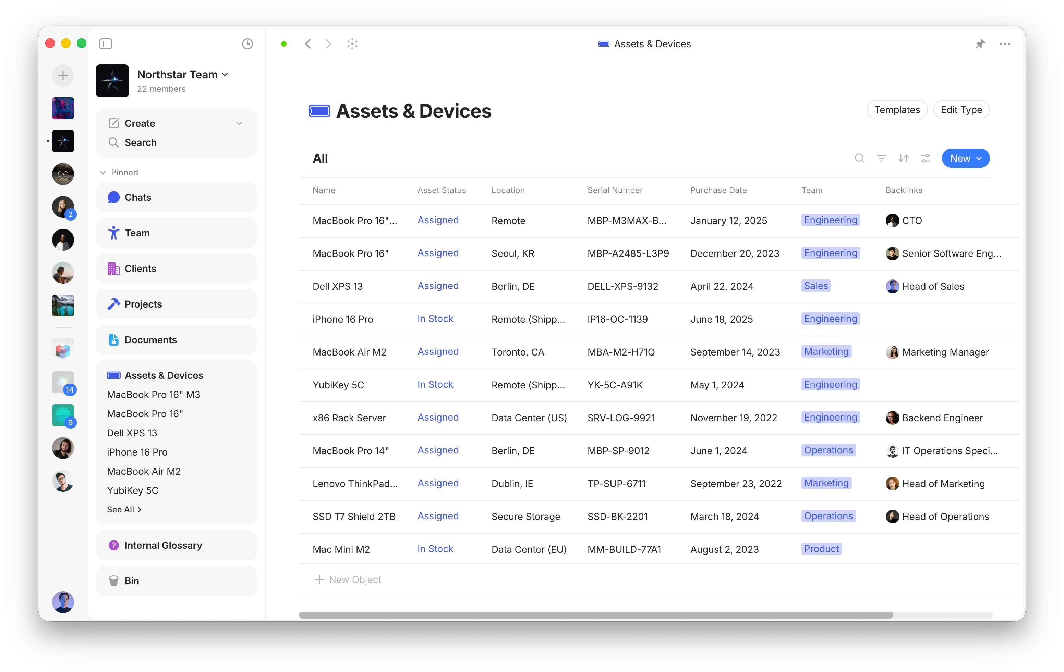Go back with the left arrow
This screenshot has height=672, width=1064.
pyautogui.click(x=308, y=44)
